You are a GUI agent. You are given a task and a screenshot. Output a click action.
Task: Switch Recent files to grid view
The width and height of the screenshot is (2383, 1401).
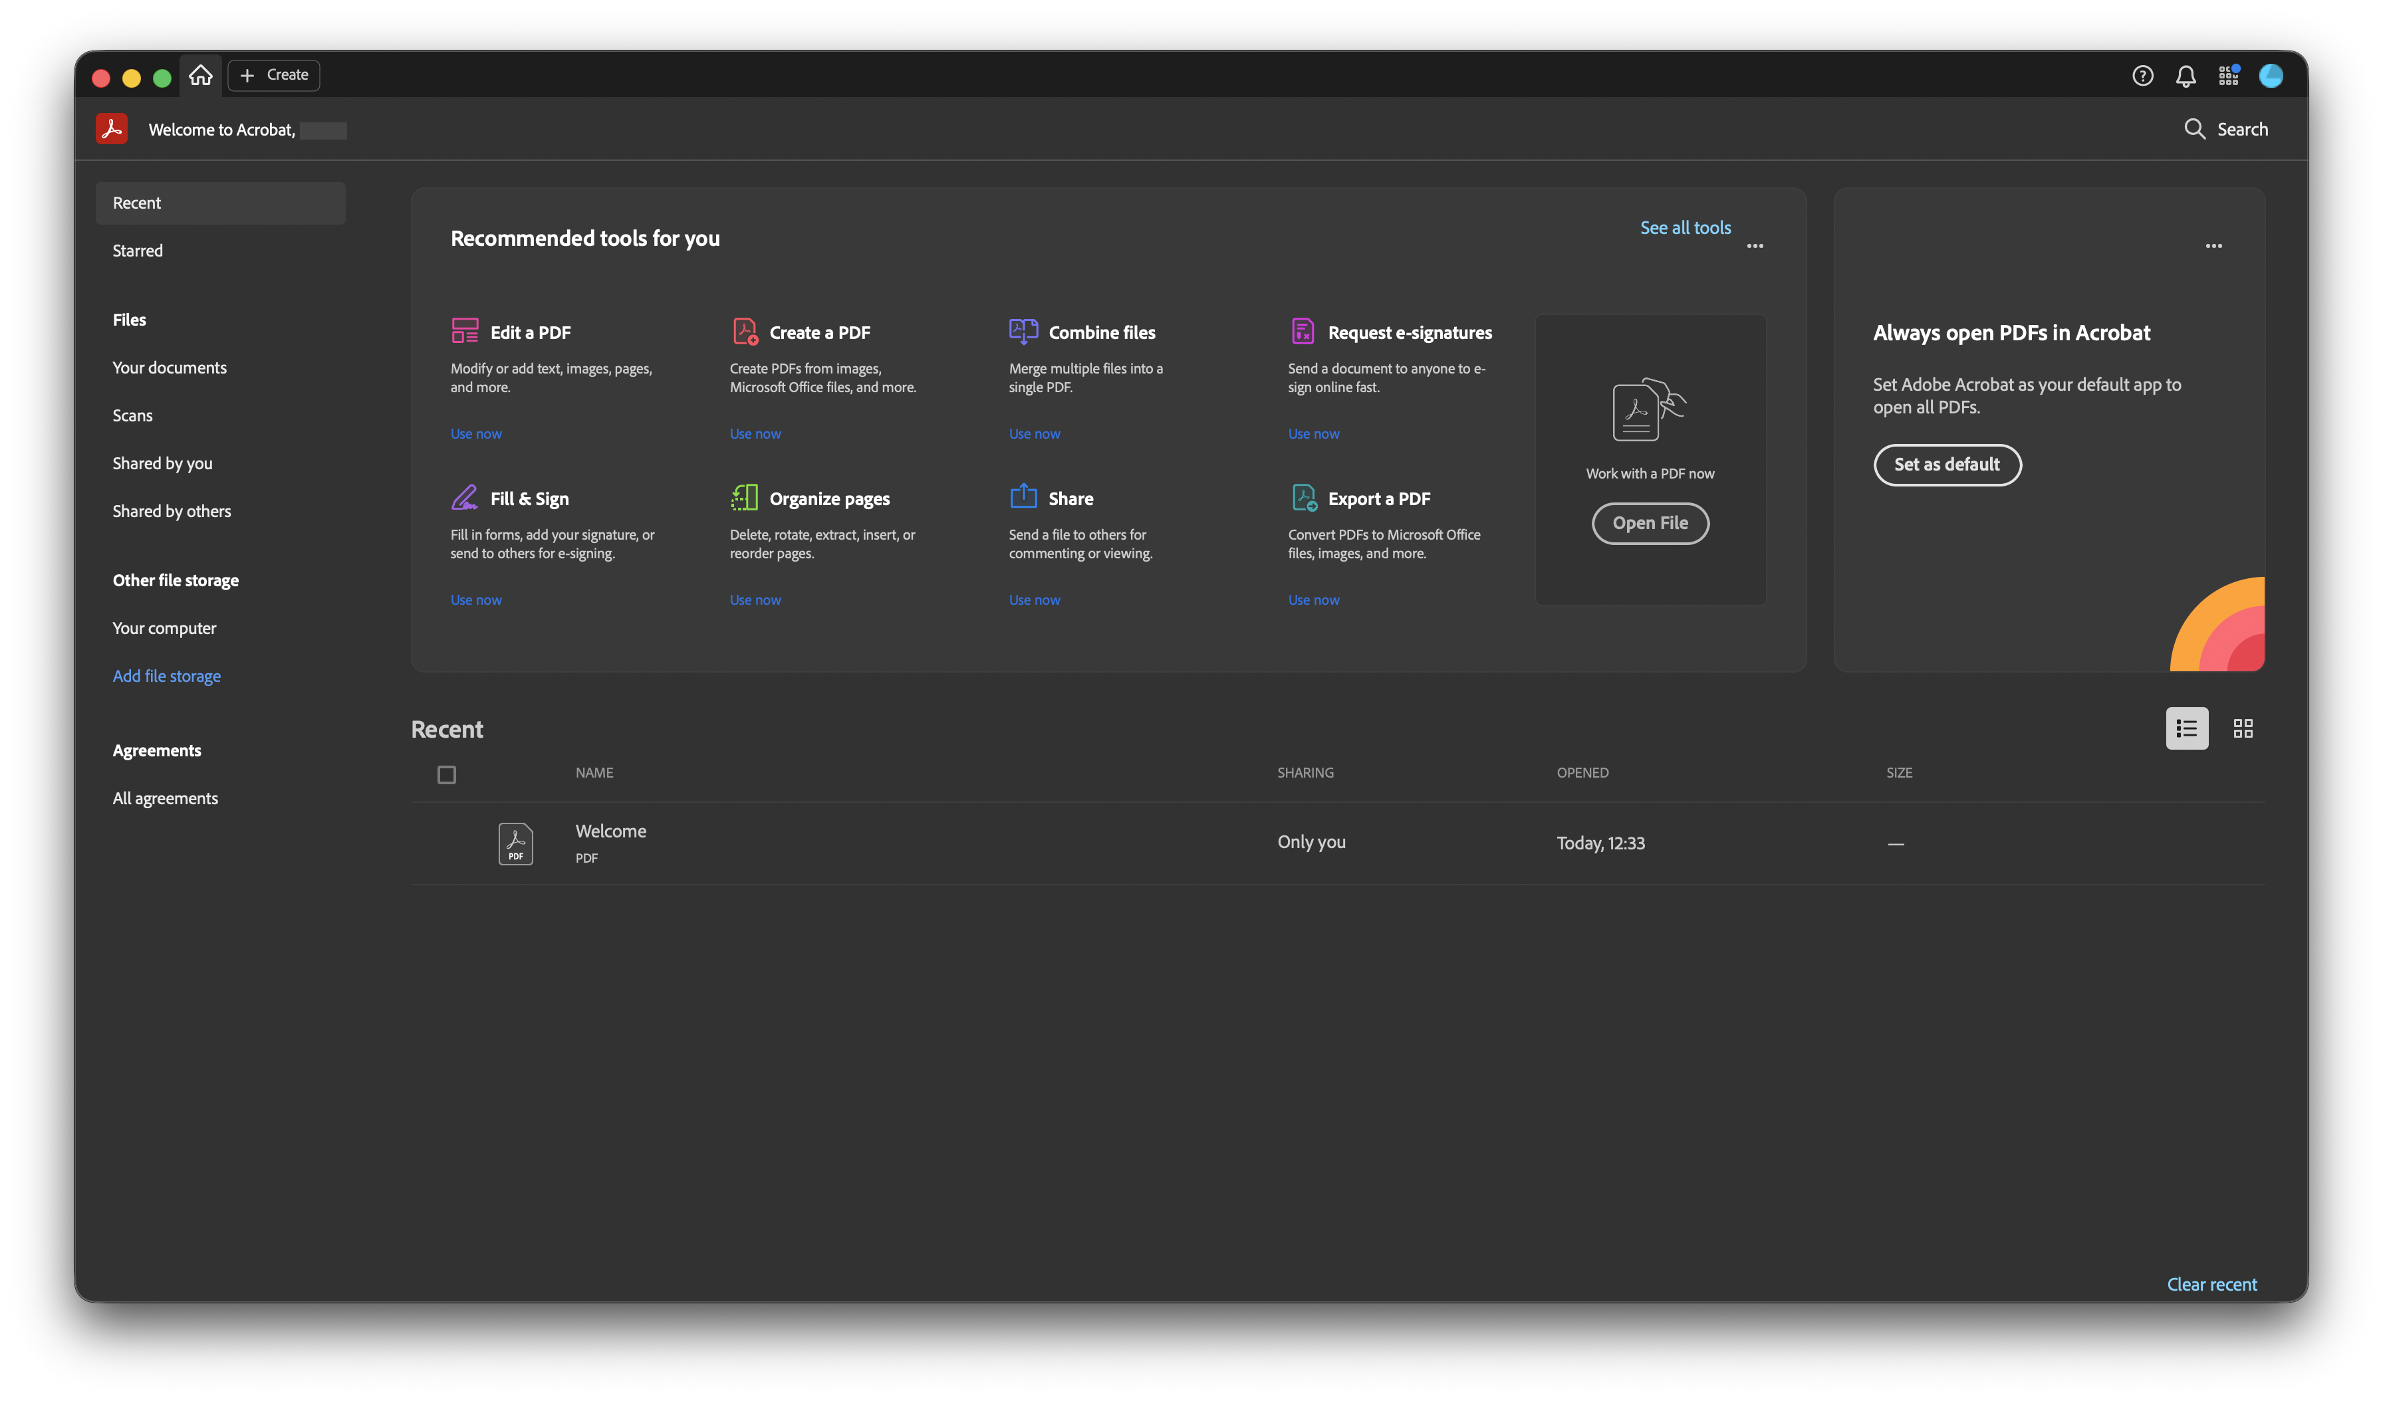point(2242,728)
